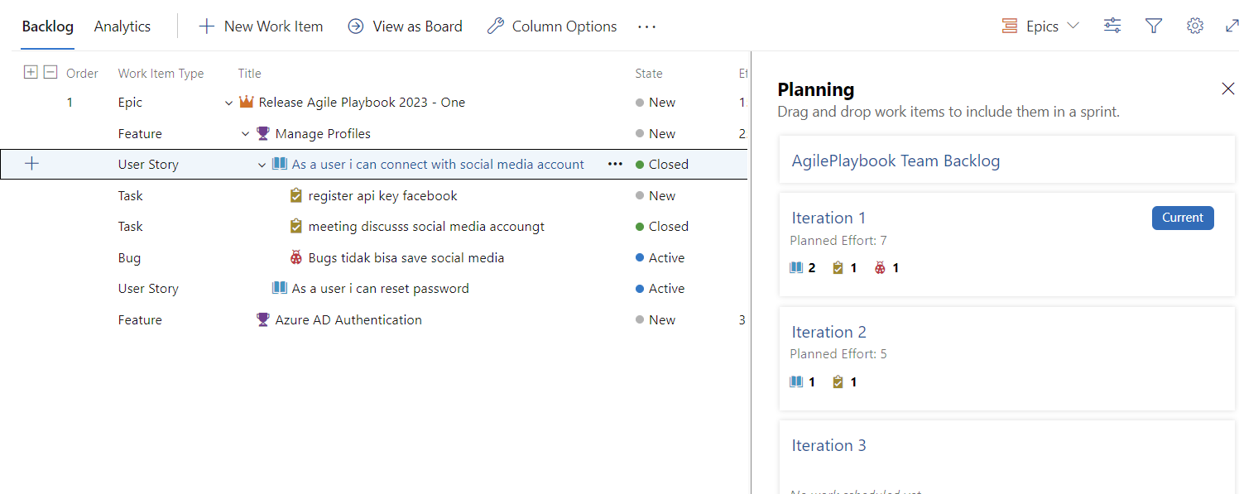Click the plus icon on selected row
This screenshot has height=494, width=1239.
pos(31,164)
